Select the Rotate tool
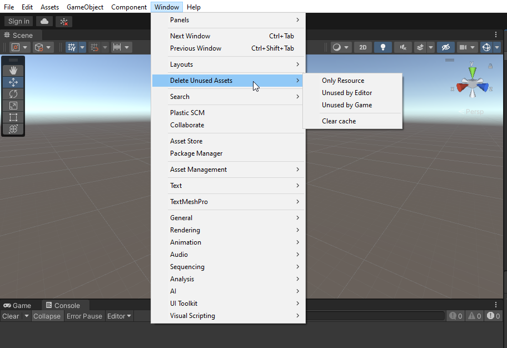The image size is (507, 348). click(x=13, y=93)
